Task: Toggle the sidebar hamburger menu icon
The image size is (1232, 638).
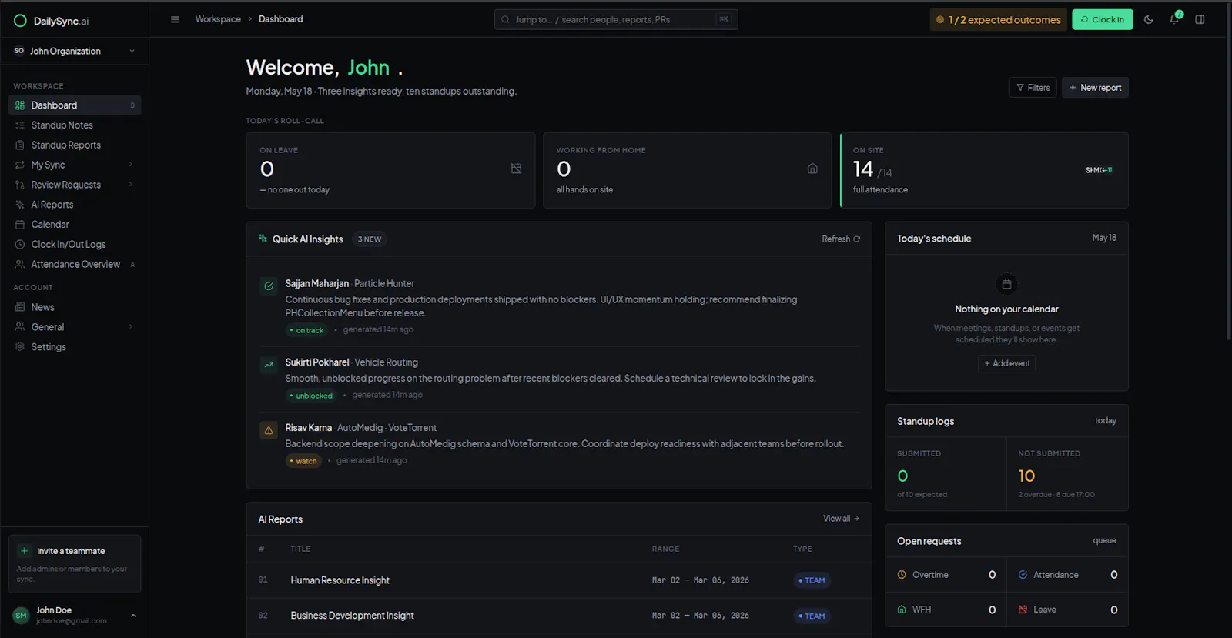Action: pyautogui.click(x=175, y=19)
